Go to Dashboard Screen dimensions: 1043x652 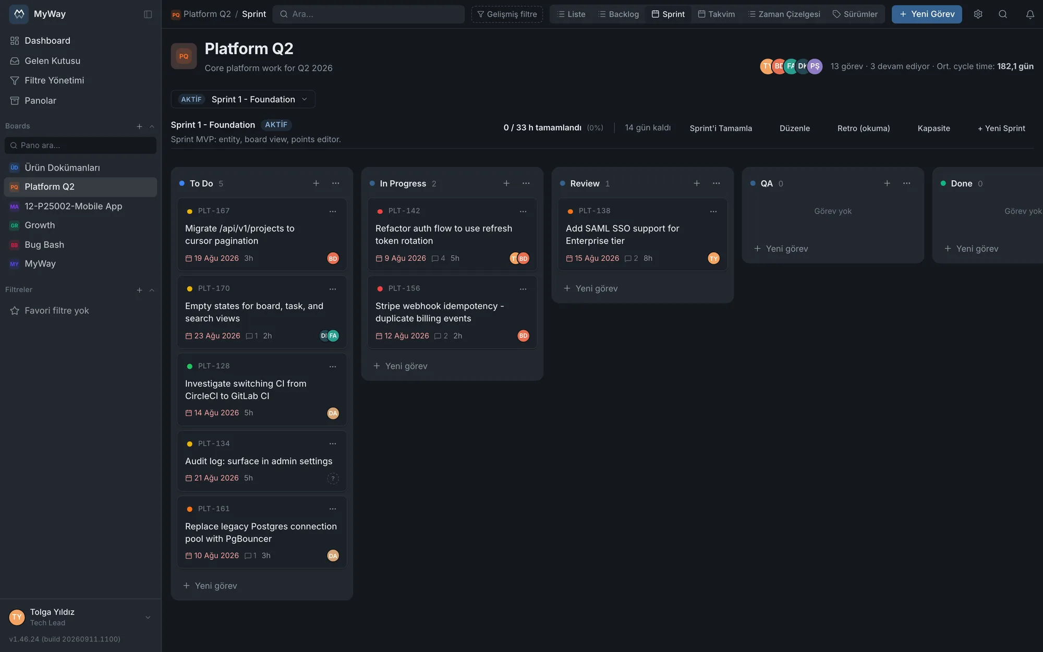[80, 41]
